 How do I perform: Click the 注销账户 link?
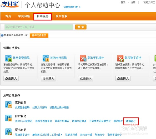tap(131, 121)
